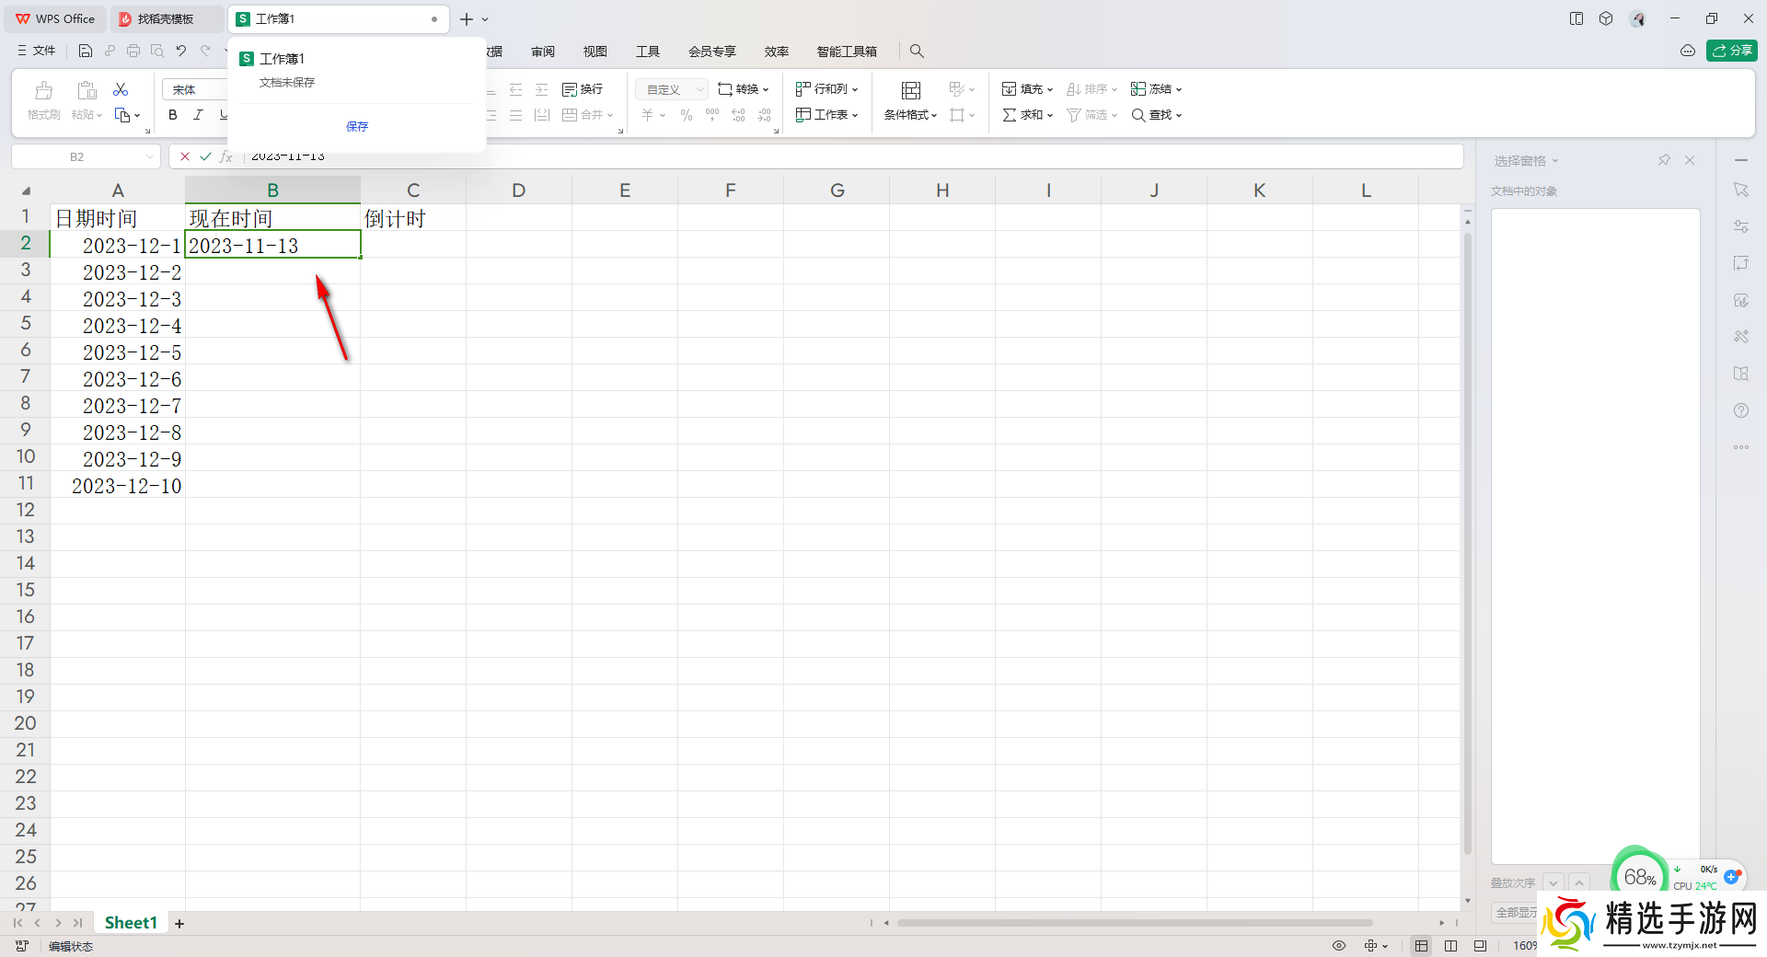Toggle eye protection mode in status bar
The height and width of the screenshot is (957, 1767).
point(1339,946)
